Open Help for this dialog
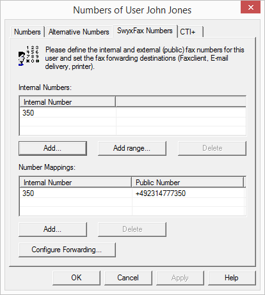This screenshot has width=265, height=295. coord(232,278)
